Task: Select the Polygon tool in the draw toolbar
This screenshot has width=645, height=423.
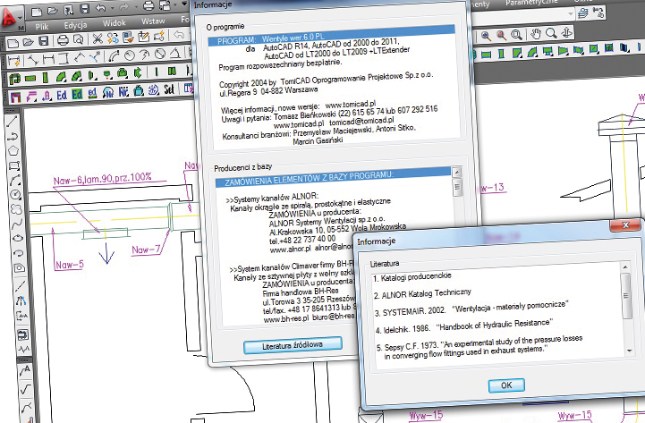Action: tap(13, 150)
